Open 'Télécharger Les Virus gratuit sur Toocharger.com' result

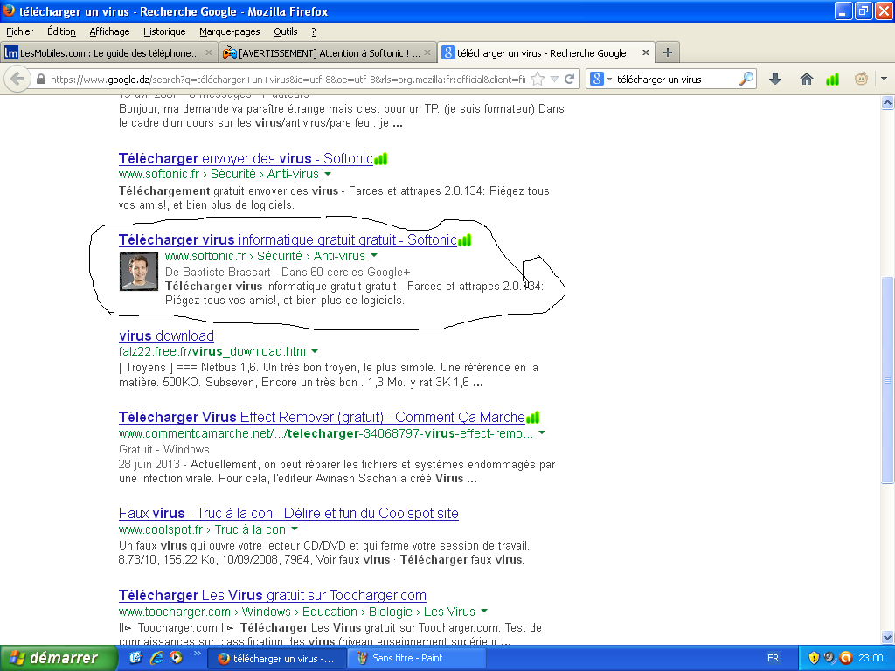click(273, 596)
